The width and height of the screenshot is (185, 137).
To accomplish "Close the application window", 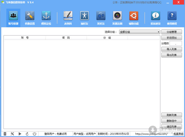I will (x=179, y=2).
